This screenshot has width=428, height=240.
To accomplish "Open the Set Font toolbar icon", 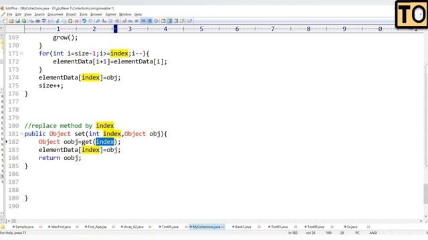I will pos(124,21).
